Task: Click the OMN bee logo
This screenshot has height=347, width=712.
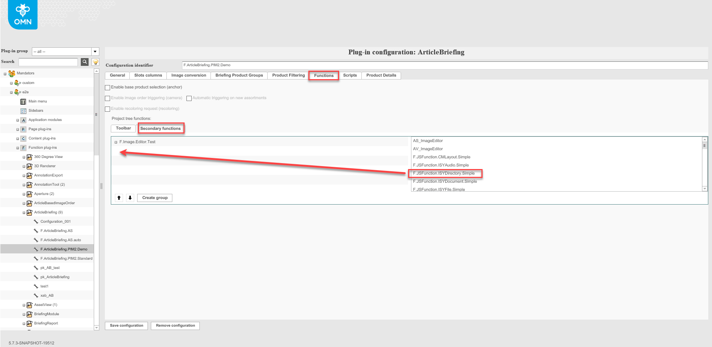Action: (22, 14)
